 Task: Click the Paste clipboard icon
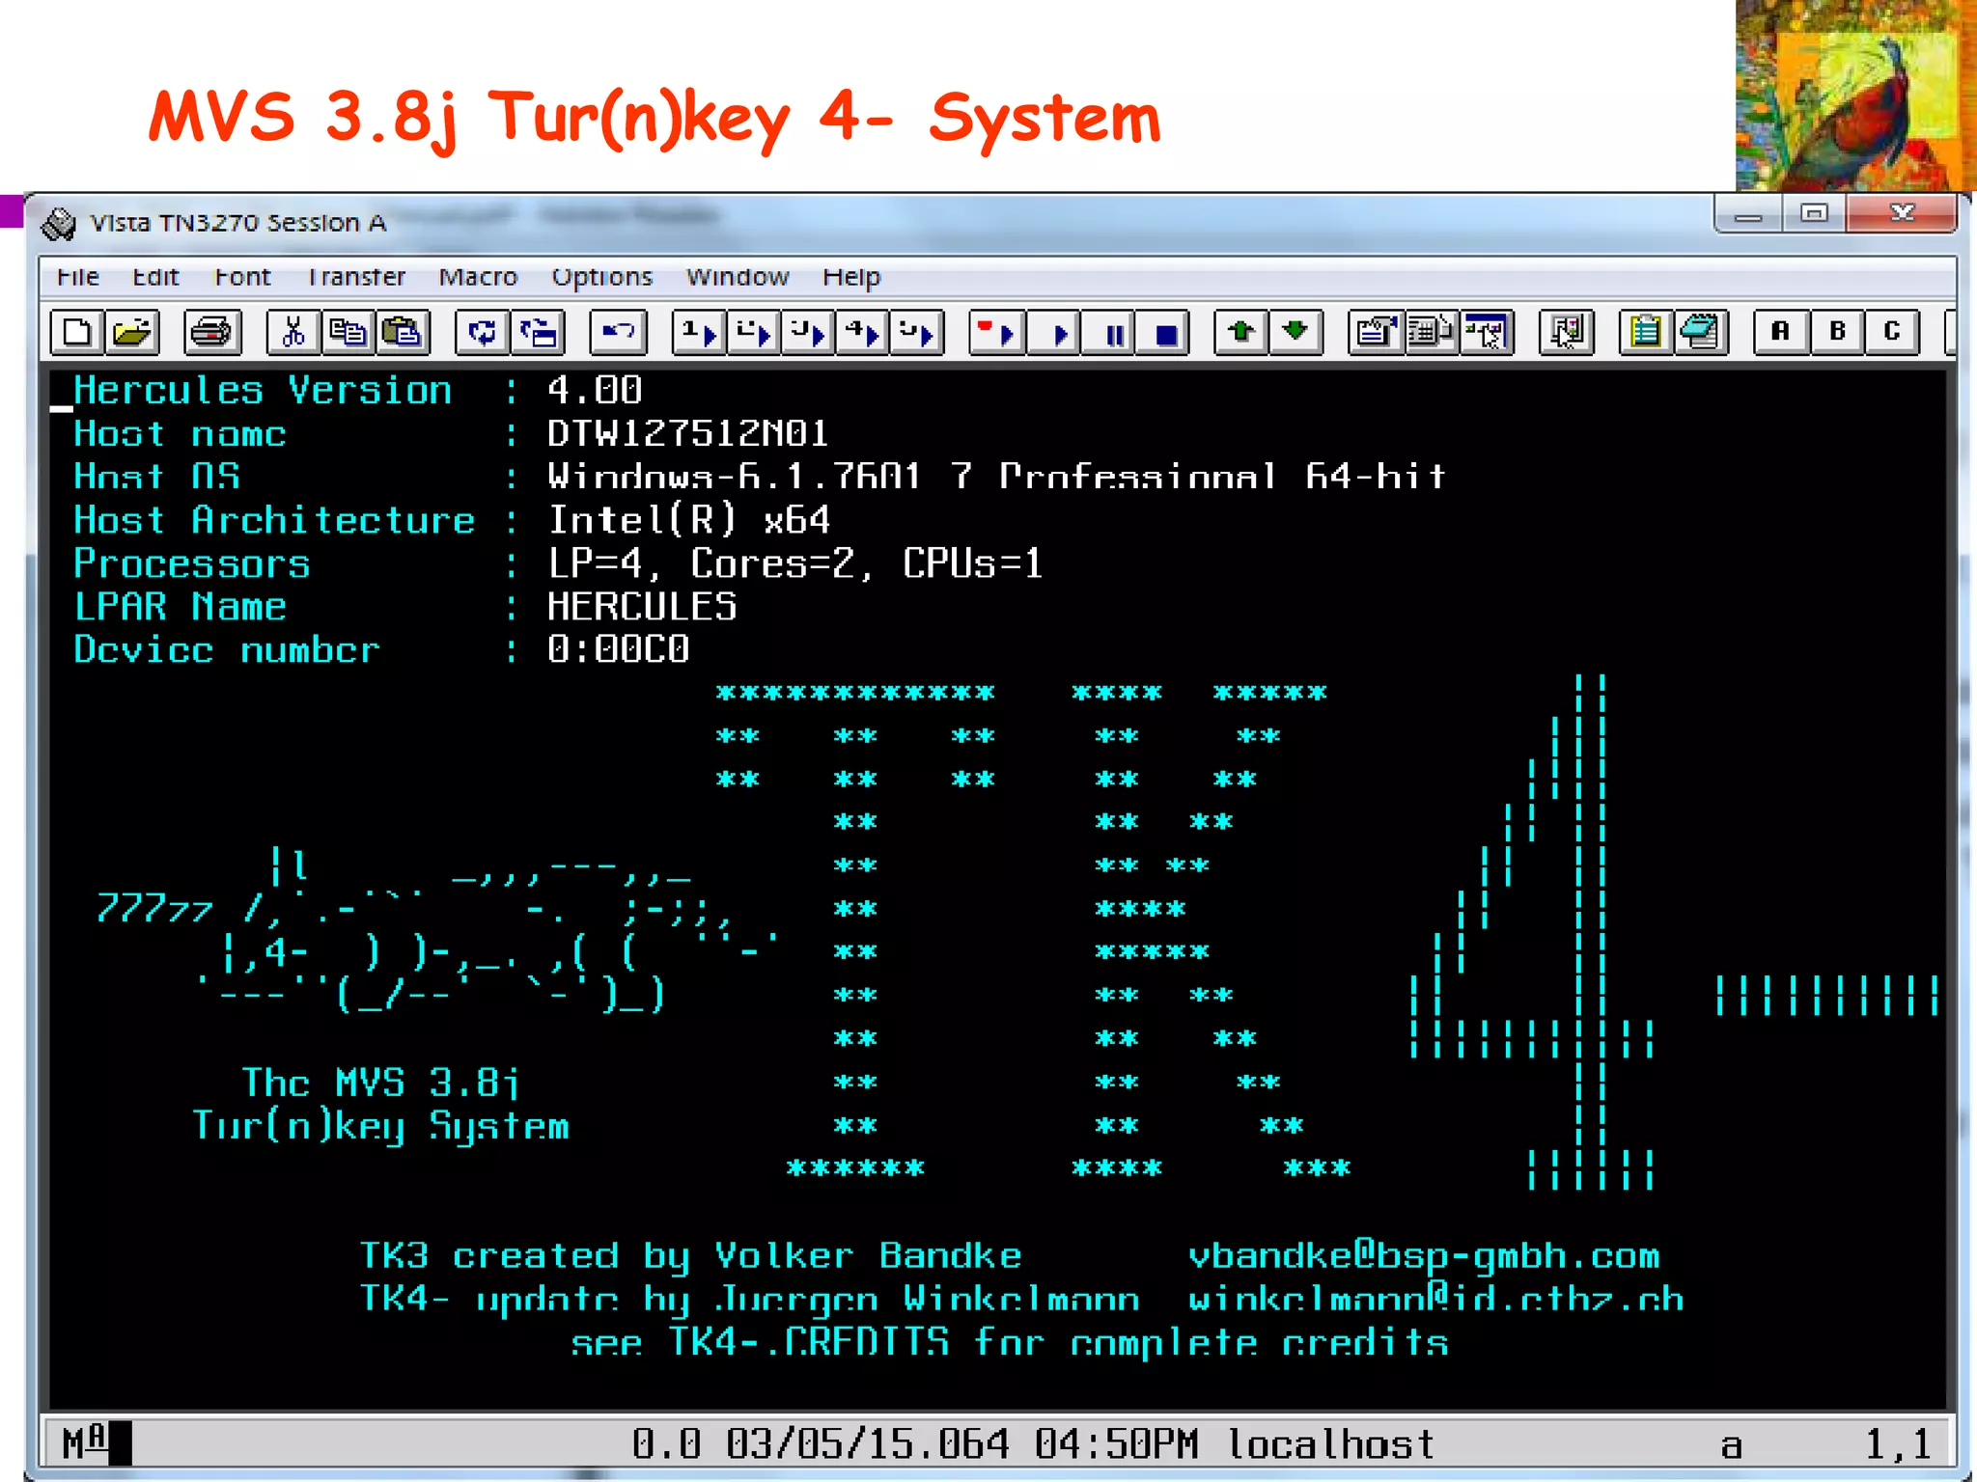403,333
